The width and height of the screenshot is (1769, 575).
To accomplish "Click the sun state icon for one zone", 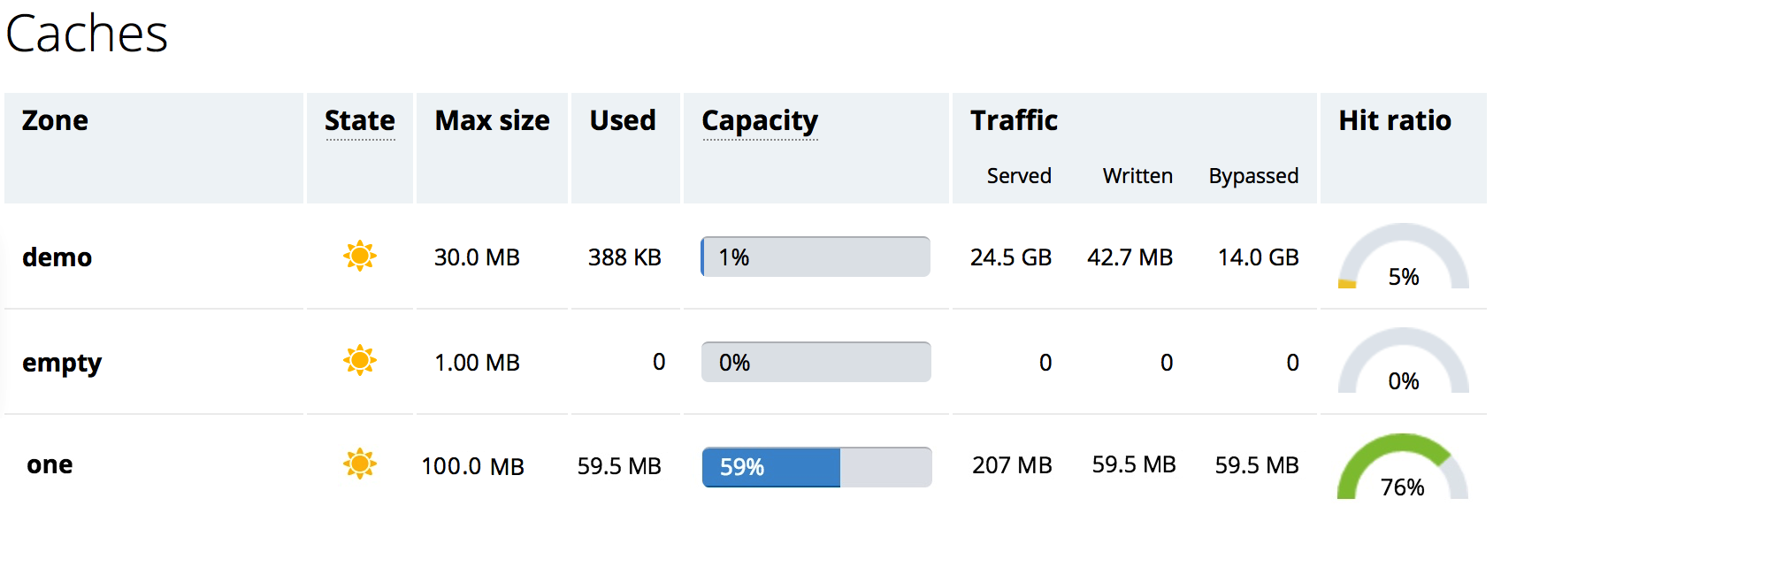I will point(360,464).
